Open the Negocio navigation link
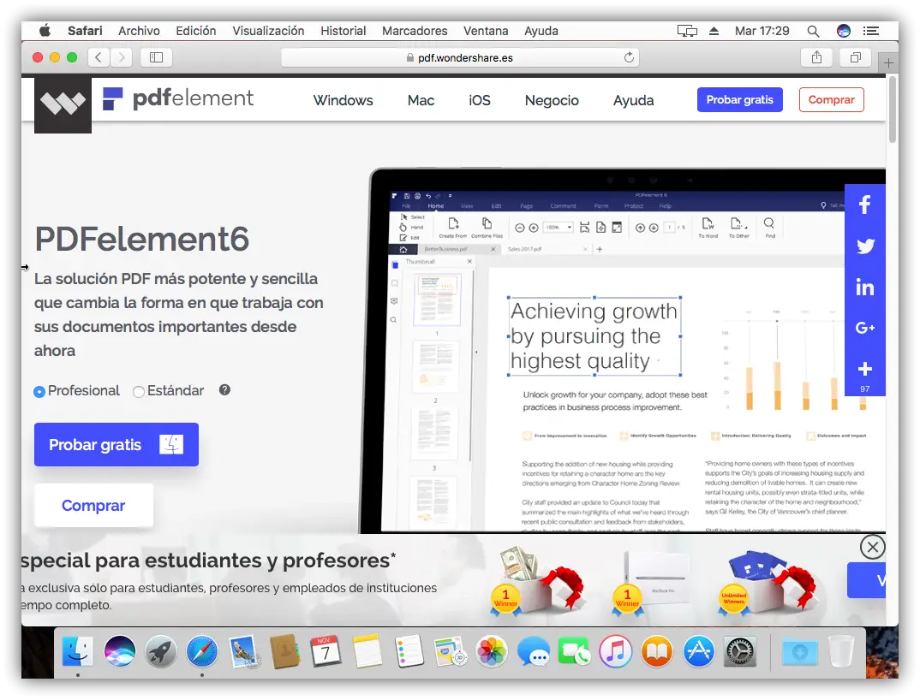 coord(552,100)
